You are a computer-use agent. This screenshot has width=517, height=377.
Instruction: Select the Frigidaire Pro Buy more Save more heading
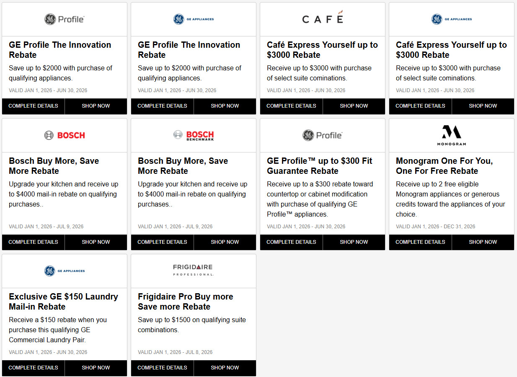[x=185, y=302]
